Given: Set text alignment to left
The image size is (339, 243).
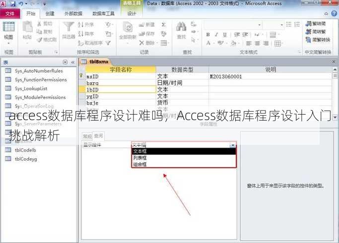Looking at the screenshot, I should click(249, 44).
